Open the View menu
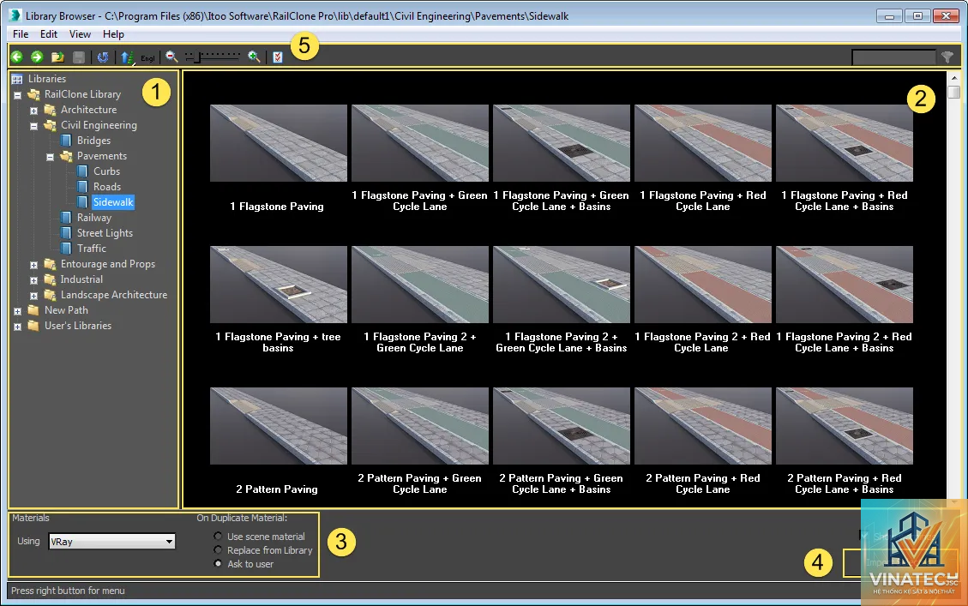Image resolution: width=968 pixels, height=606 pixels. point(80,34)
